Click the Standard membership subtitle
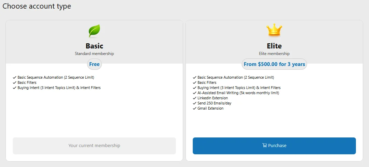The height and width of the screenshot is (167, 369). [94, 54]
